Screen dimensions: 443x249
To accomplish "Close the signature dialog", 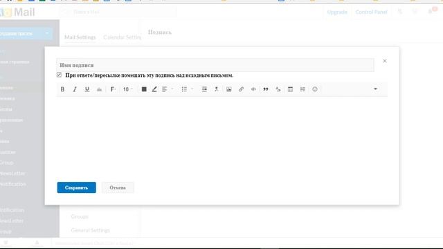I will (385, 61).
